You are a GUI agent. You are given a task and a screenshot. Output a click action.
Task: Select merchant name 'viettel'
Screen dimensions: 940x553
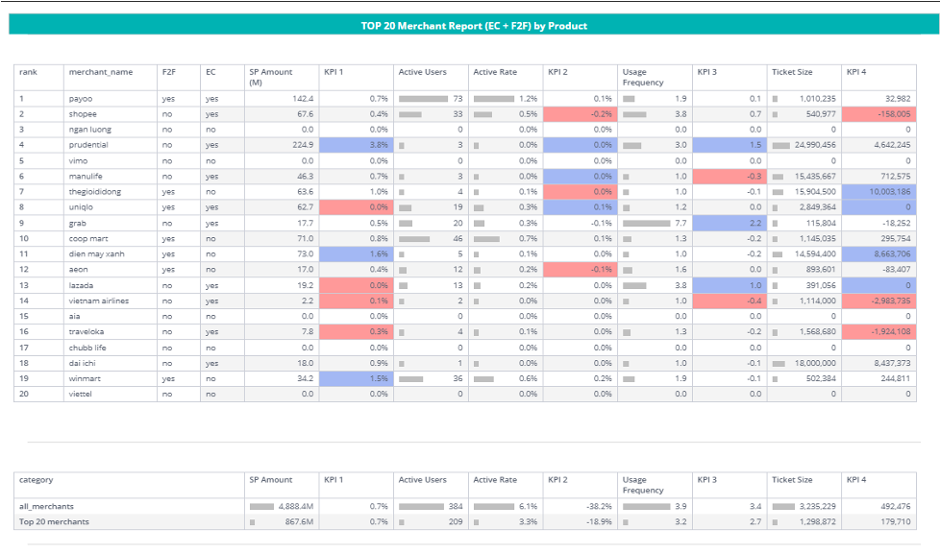point(81,395)
